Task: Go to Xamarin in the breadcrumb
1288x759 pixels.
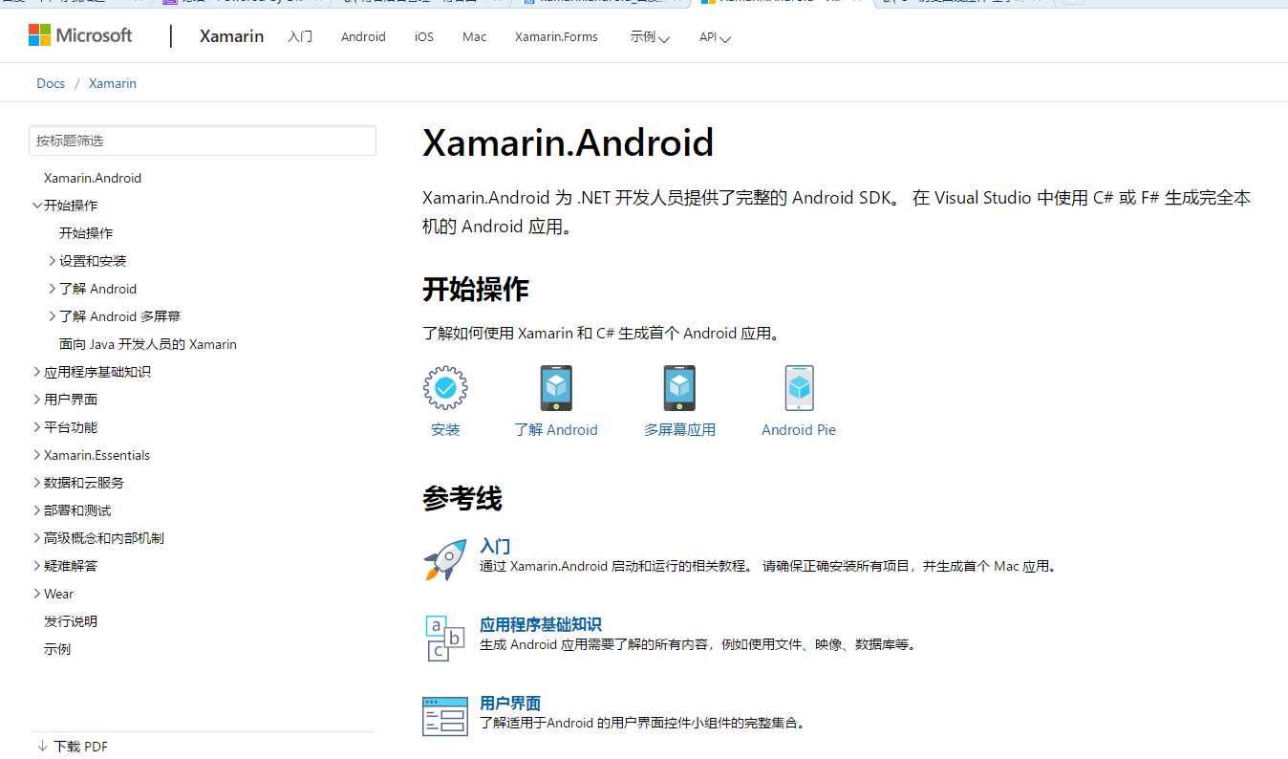Action: [113, 83]
